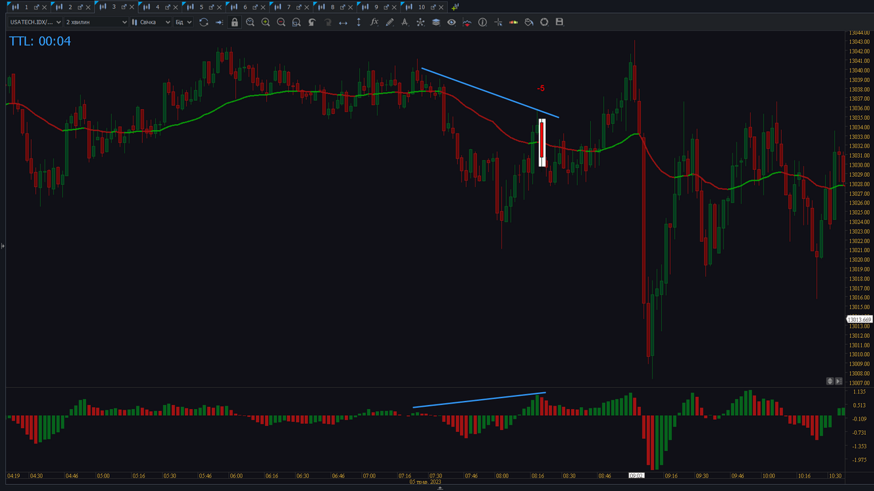
Task: Click the zoom out magnifier icon
Action: coord(281,22)
